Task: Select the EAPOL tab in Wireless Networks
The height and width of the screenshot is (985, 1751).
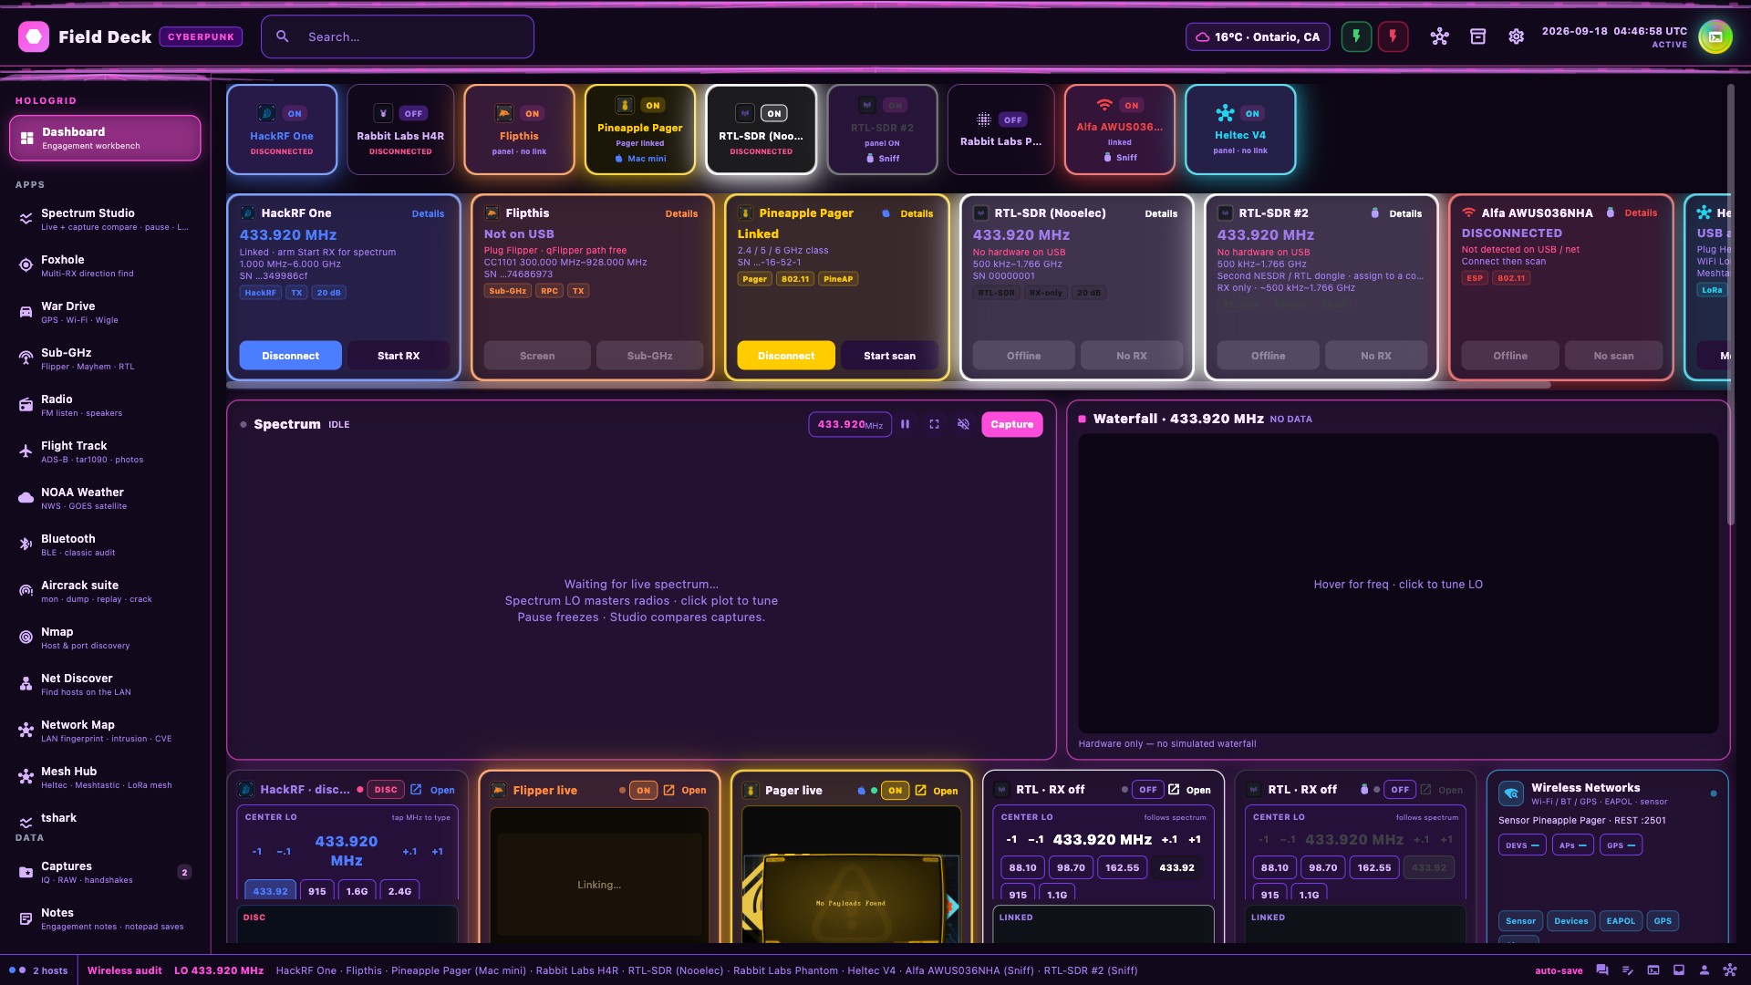Action: 1621,921
